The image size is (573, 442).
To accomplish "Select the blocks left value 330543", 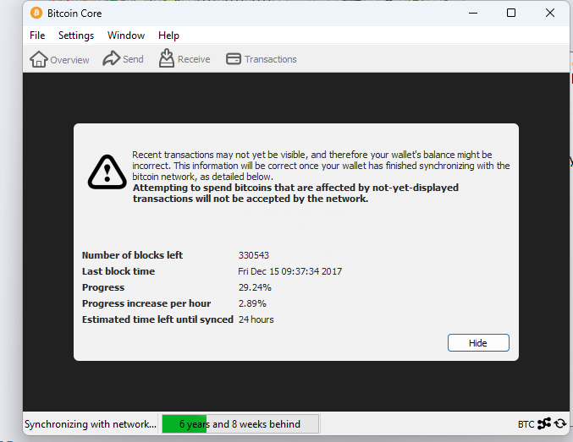I will [254, 255].
